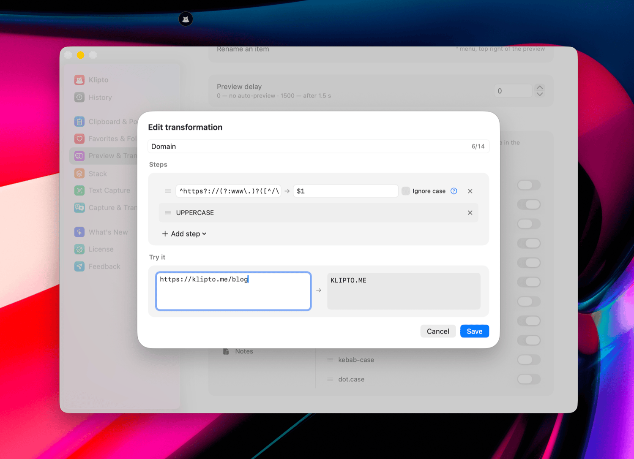Click the Cancel button
This screenshot has height=459, width=634.
(x=438, y=331)
